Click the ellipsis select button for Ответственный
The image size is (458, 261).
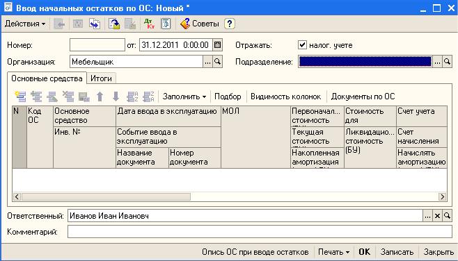[427, 216]
